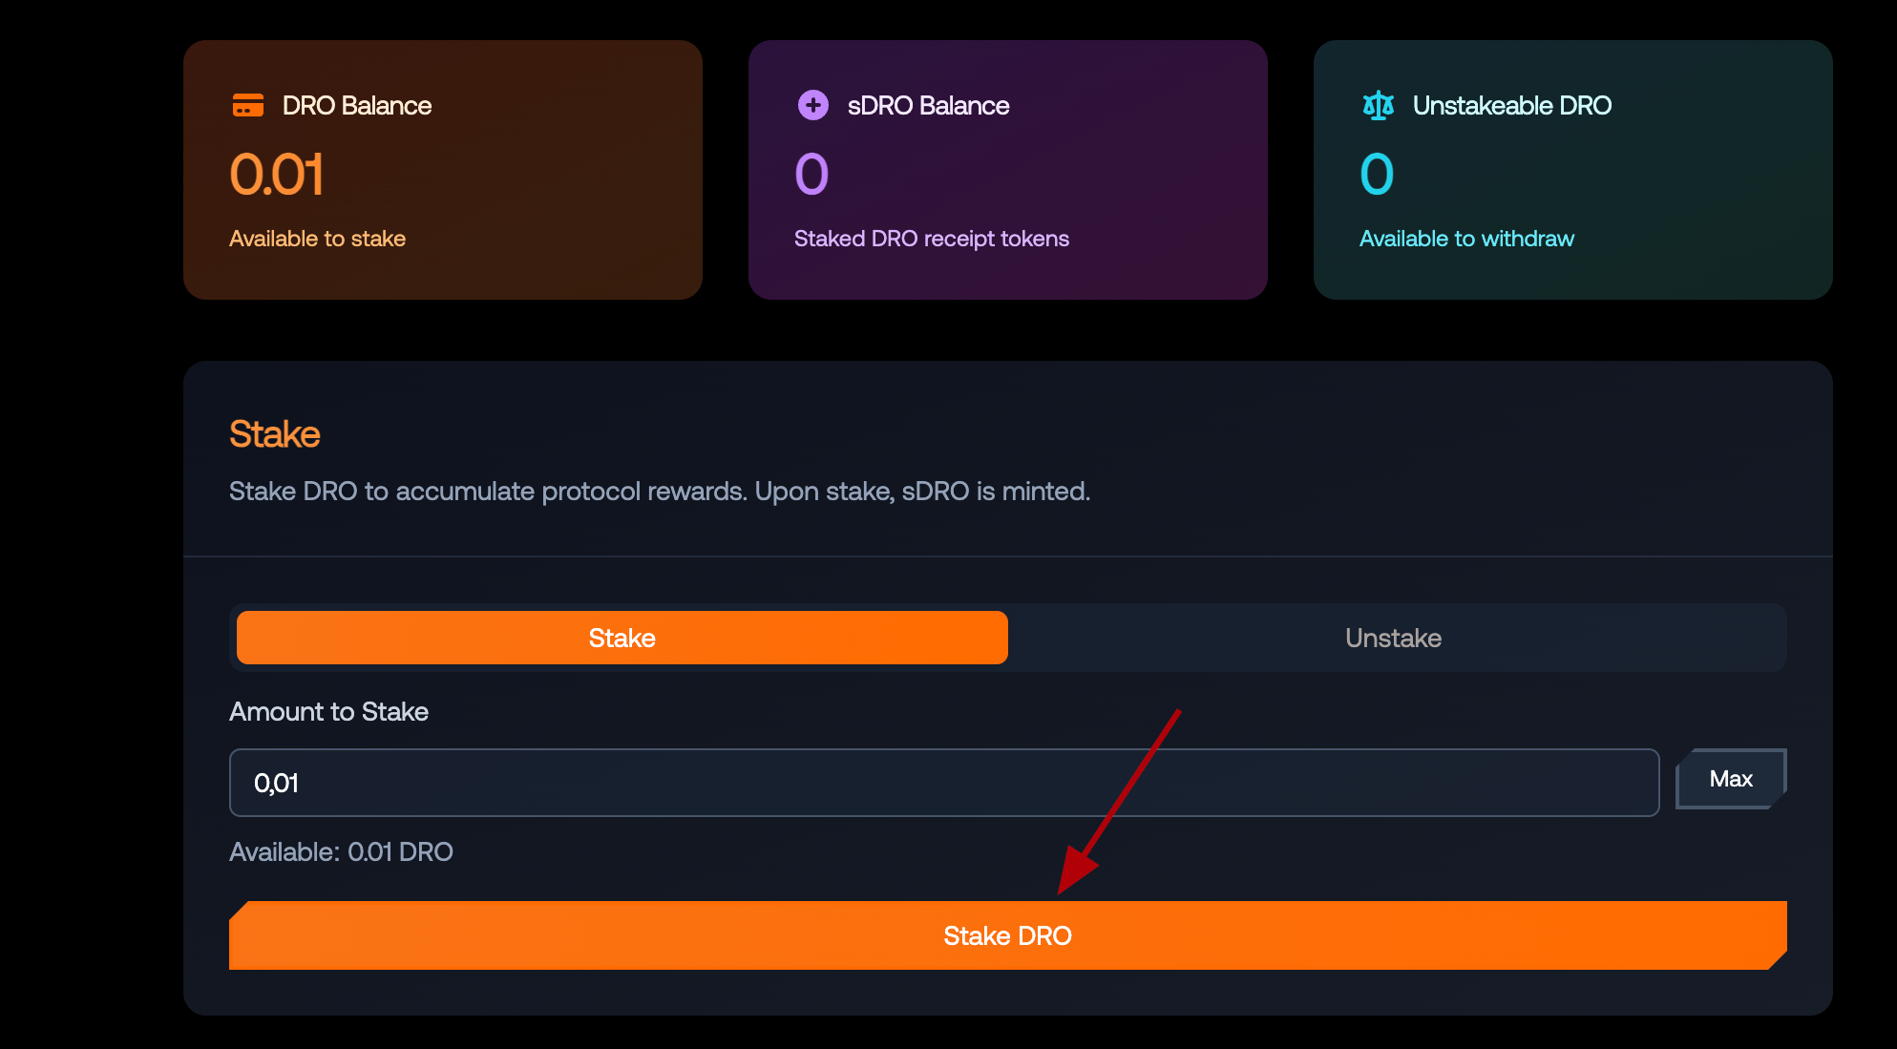Click the Unstakeable DRO title text
This screenshot has height=1049, width=1897.
coord(1511,105)
